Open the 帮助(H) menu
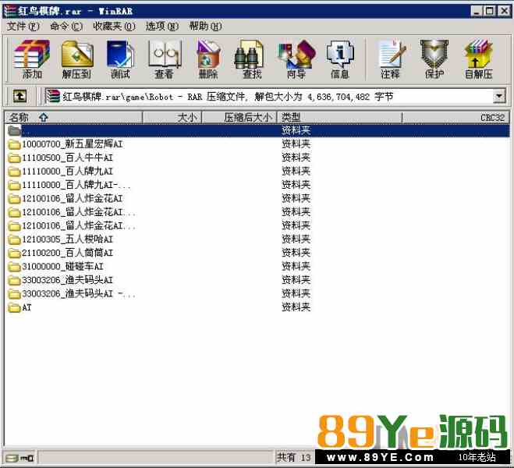The width and height of the screenshot is (514, 468). point(205,26)
